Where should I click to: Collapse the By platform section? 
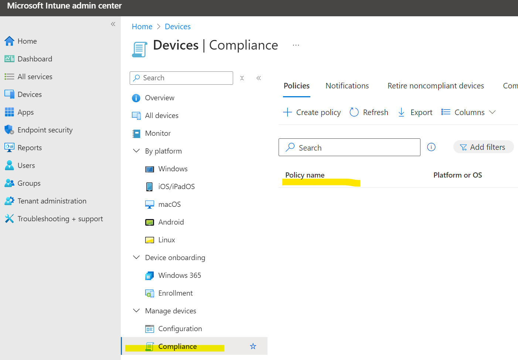(136, 151)
